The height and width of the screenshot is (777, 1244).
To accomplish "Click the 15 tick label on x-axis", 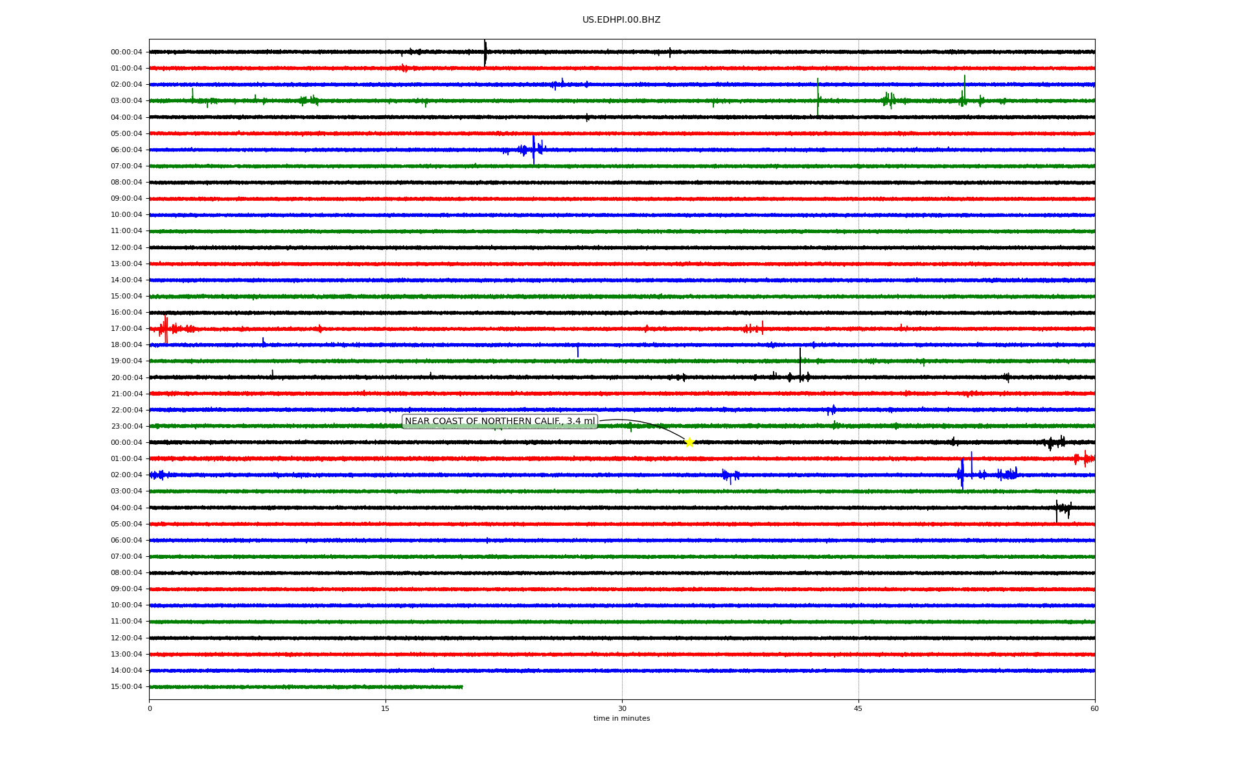I will (386, 708).
